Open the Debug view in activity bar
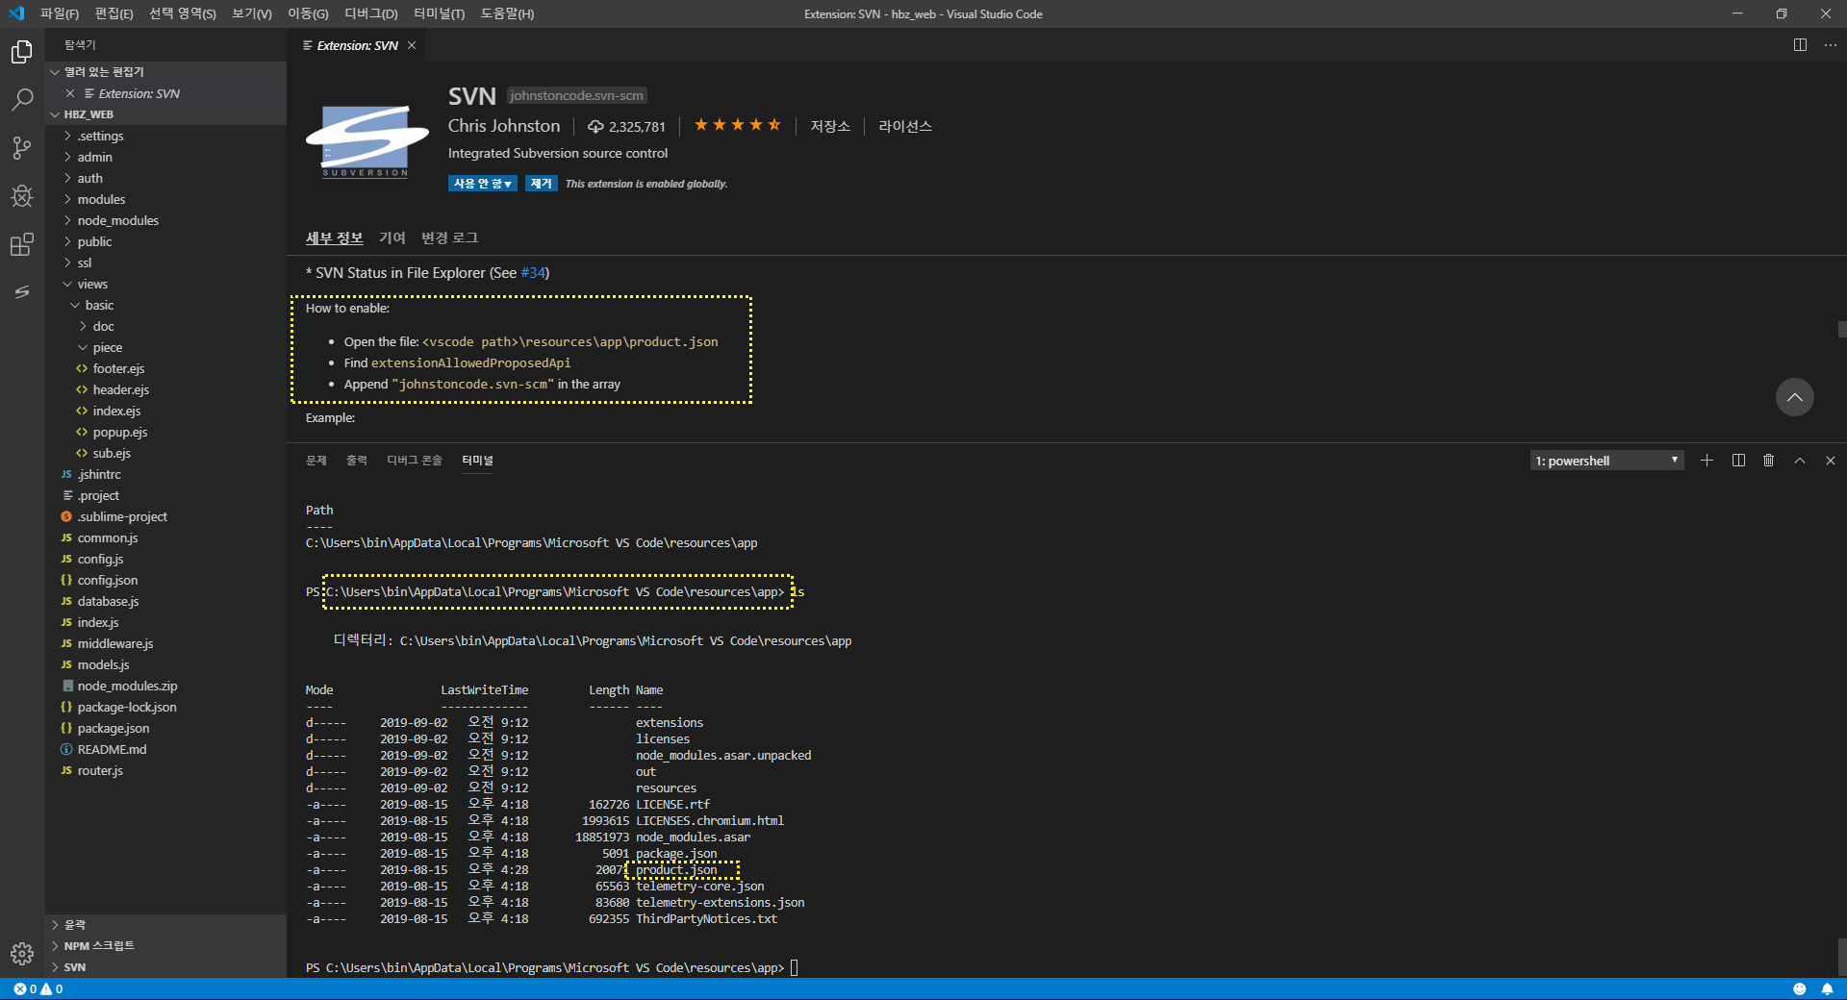The width and height of the screenshot is (1847, 1000). coord(22,196)
